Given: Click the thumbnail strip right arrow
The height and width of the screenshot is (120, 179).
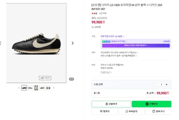Looking at the screenshot, I should 54,88.
